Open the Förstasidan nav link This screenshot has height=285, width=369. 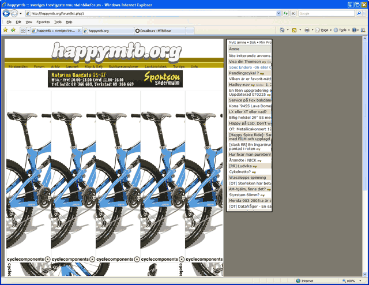pyautogui.click(x=18, y=67)
